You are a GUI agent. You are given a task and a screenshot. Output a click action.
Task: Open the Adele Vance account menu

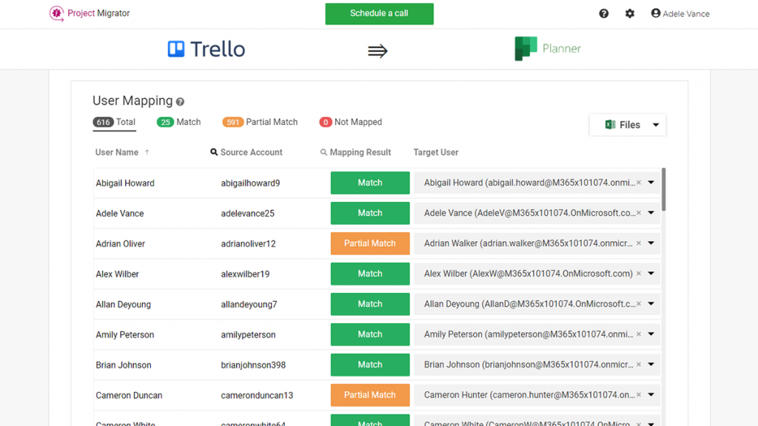tap(680, 13)
